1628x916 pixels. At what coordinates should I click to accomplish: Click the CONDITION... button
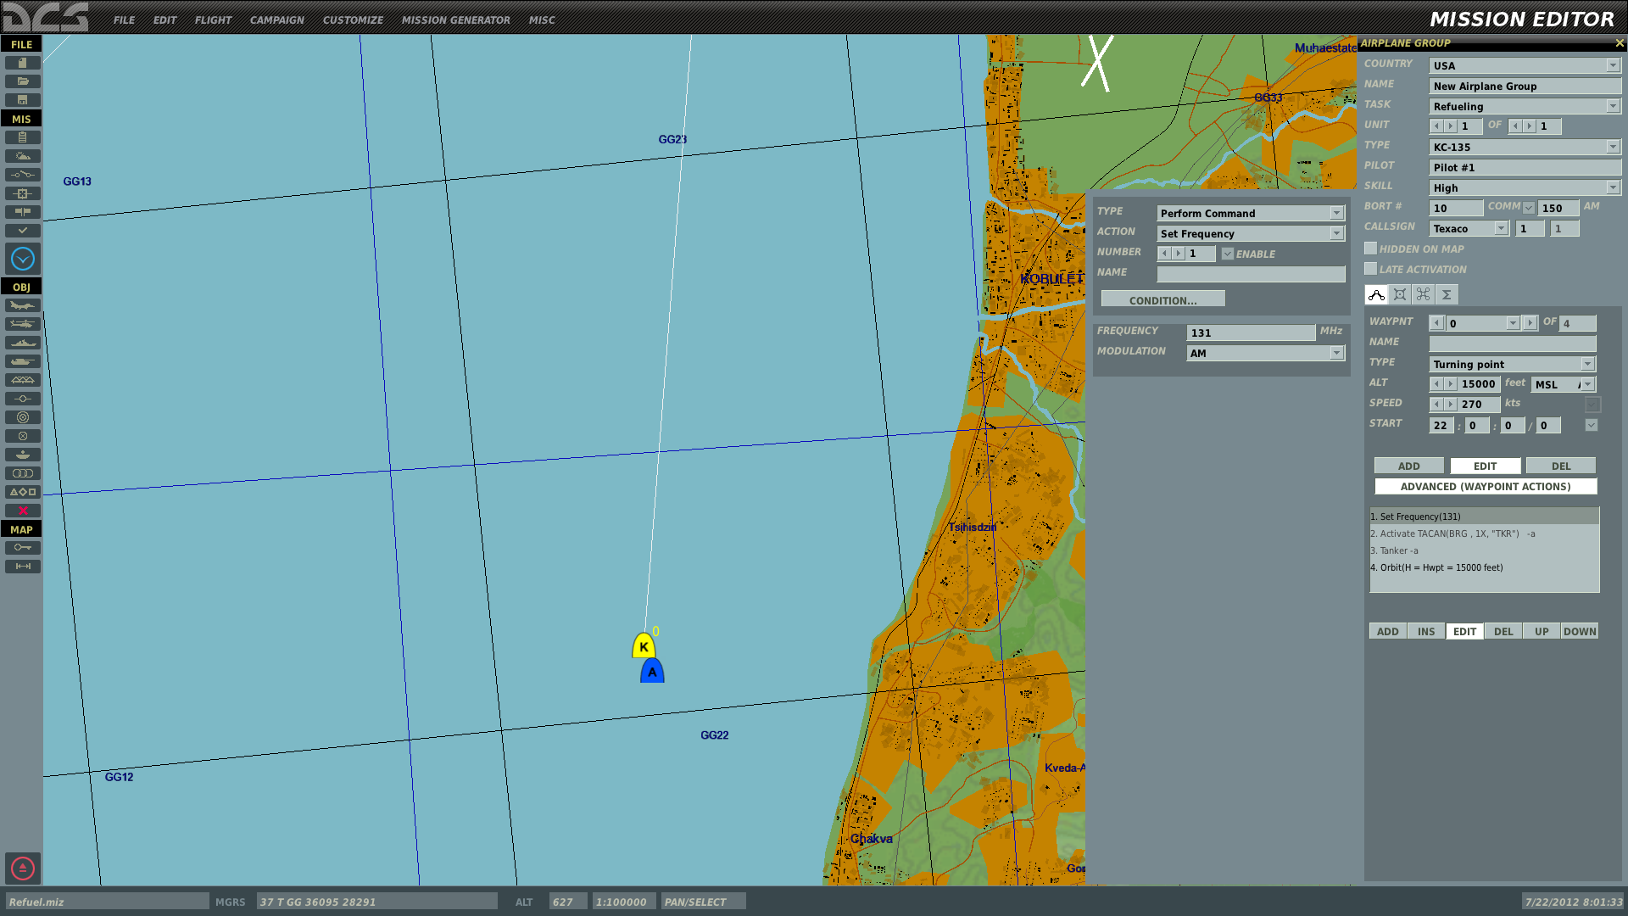tap(1162, 300)
